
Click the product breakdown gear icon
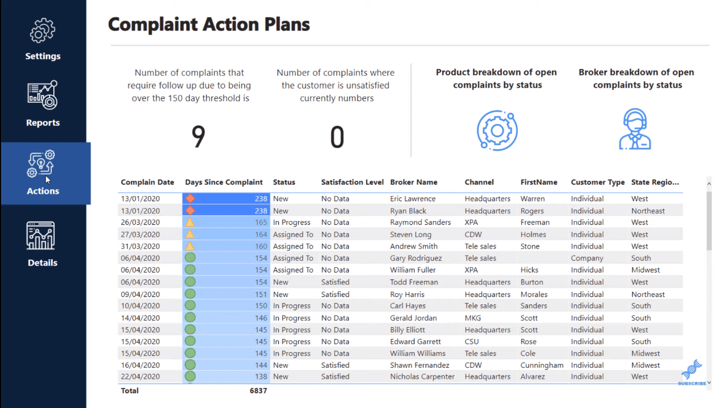[x=497, y=130]
